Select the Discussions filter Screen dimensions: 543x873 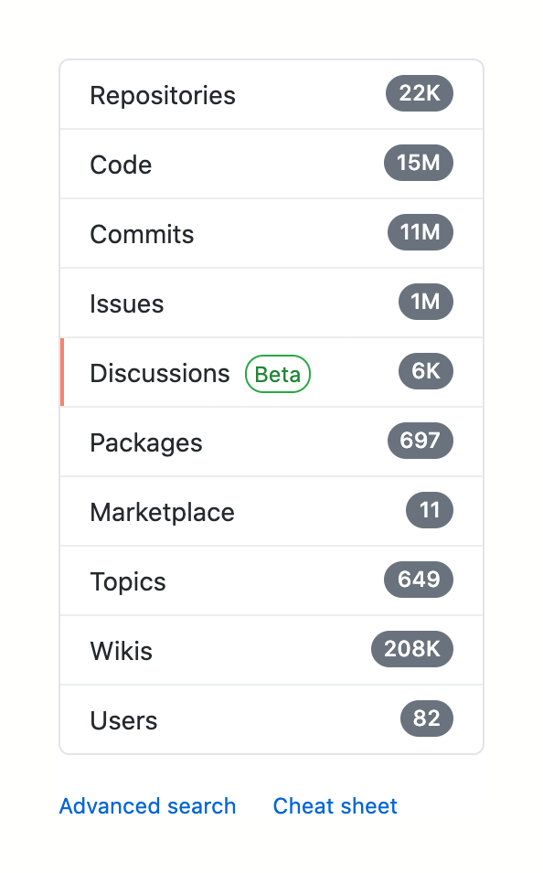click(159, 372)
